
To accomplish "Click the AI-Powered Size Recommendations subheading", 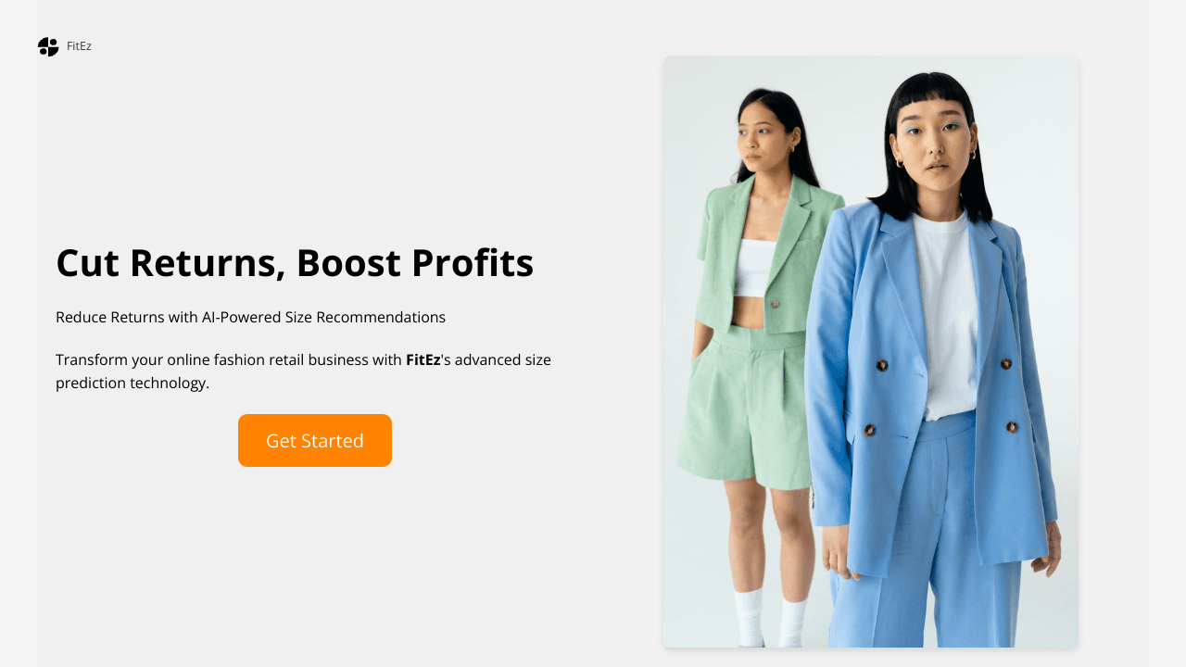I will click(x=250, y=317).
